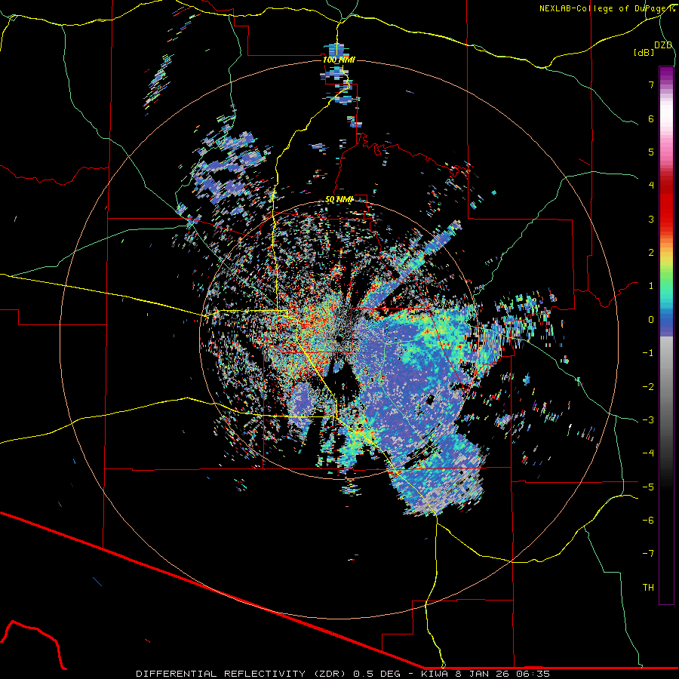Click the '-7' value on the color scale
Screen dimensions: 679x679
[x=648, y=554]
